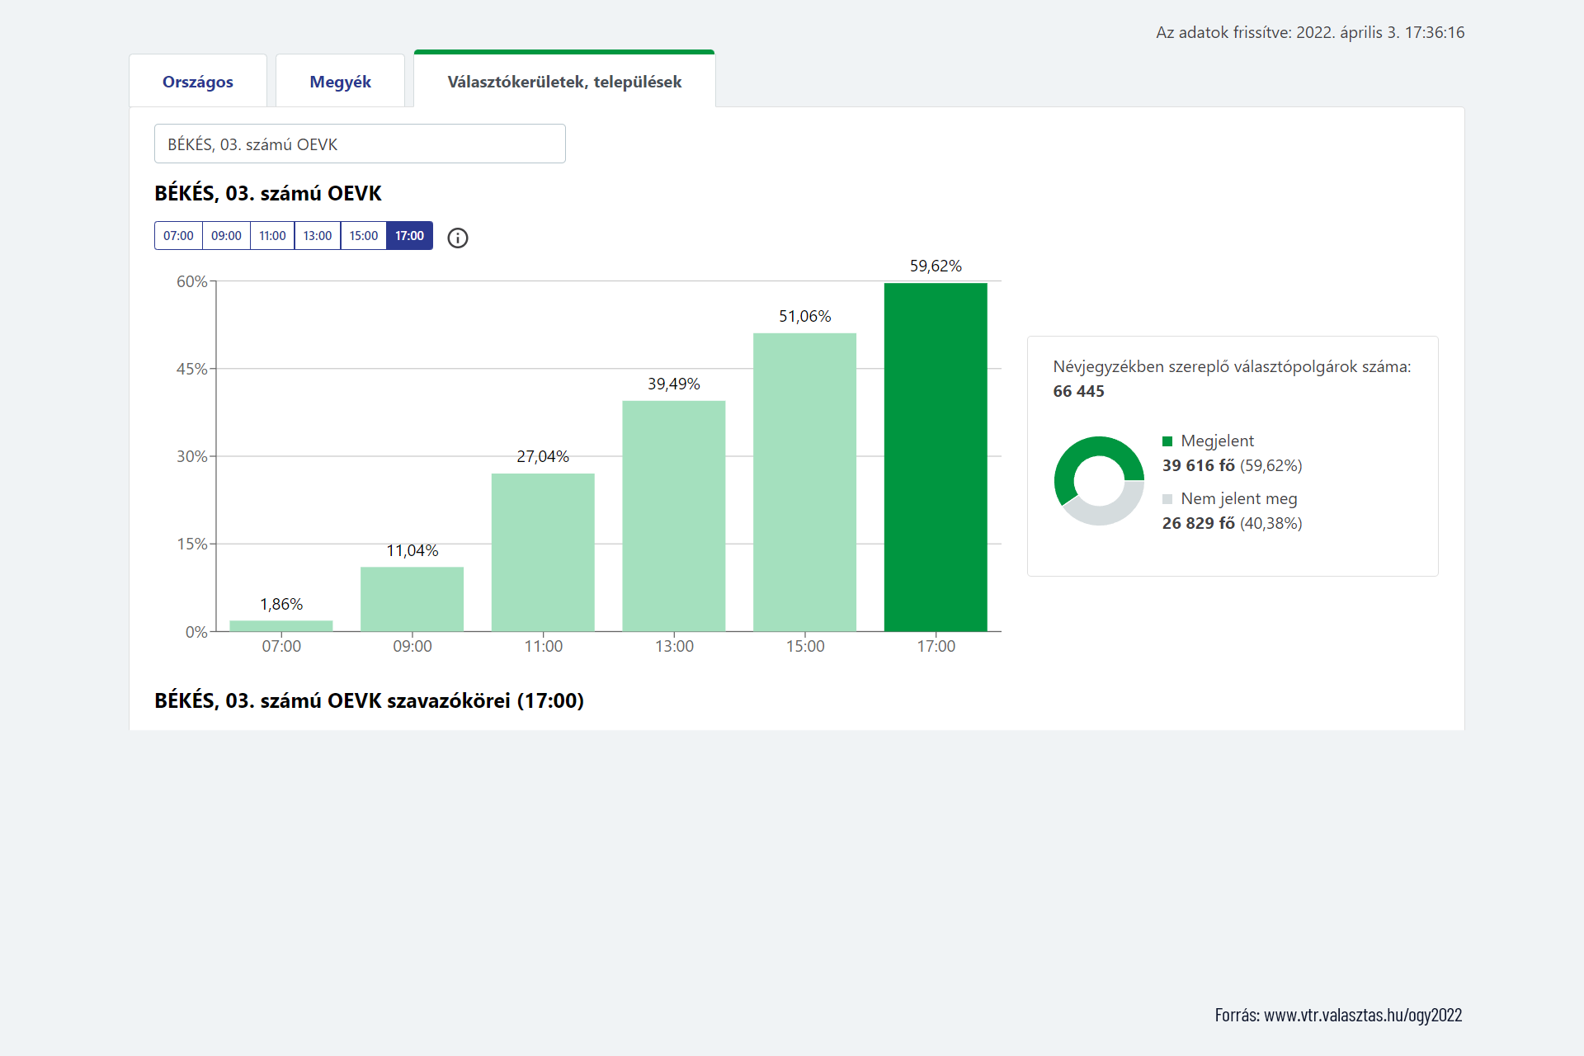Switch to the Megyék tab

pos(340,82)
